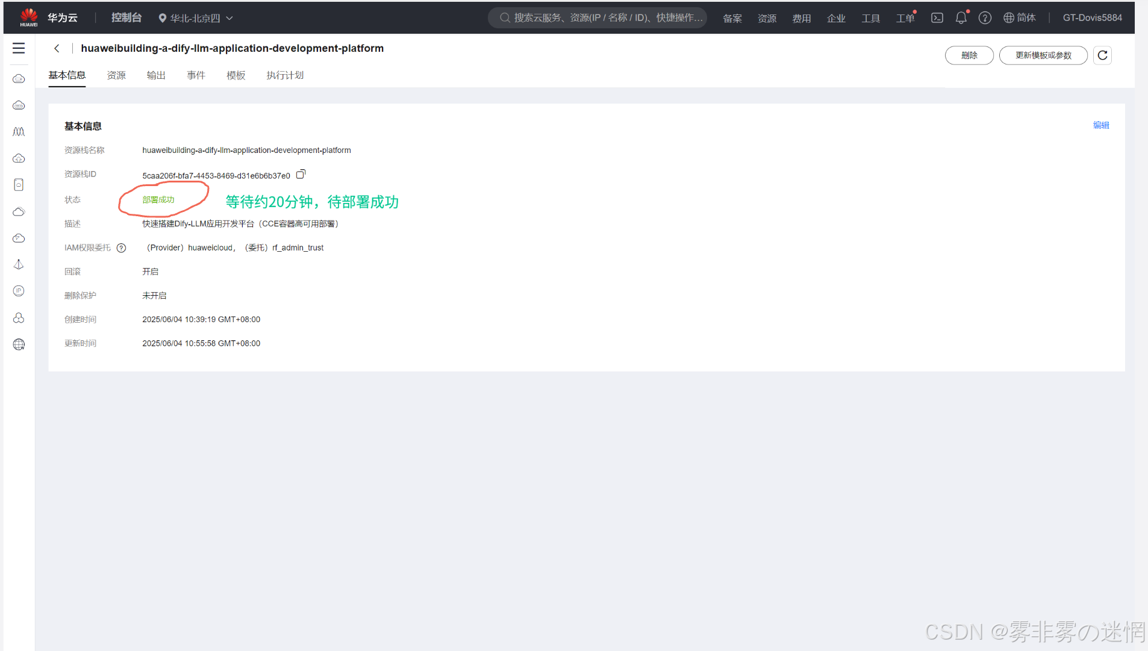Switch to the 资源 tab
This screenshot has height=651, width=1148.
pyautogui.click(x=116, y=75)
